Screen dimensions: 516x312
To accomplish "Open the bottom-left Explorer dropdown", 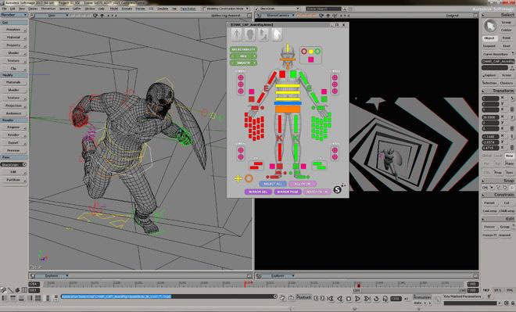I will pos(52,275).
